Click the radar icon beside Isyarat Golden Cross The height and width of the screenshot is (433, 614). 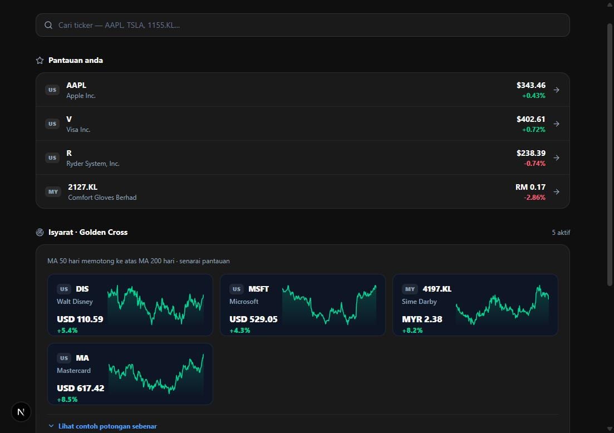tap(40, 233)
